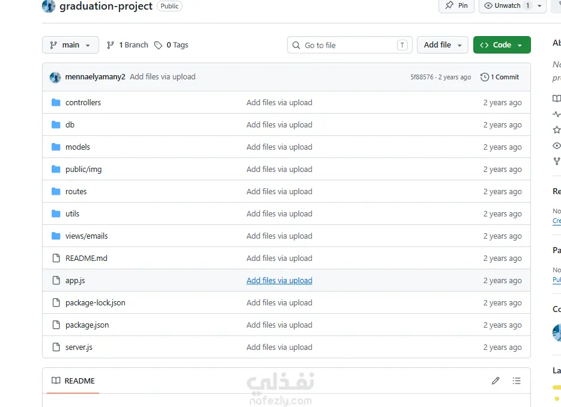
Task: Click the app.js Add files via upload link
Action: pyautogui.click(x=279, y=280)
